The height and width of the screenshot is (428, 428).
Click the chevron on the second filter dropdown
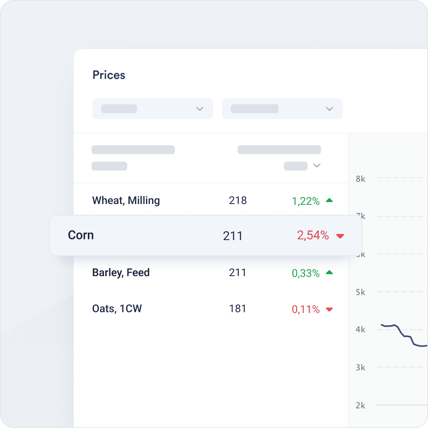pos(329,109)
